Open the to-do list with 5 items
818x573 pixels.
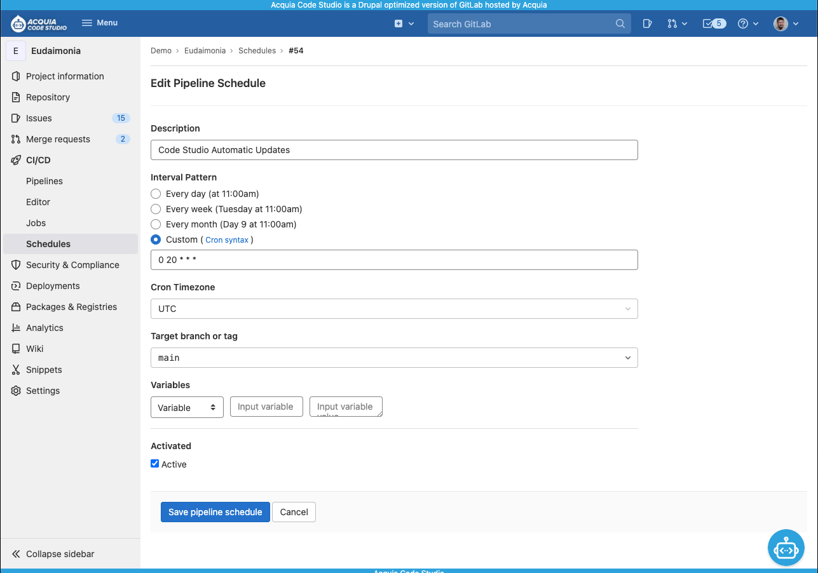pyautogui.click(x=714, y=24)
